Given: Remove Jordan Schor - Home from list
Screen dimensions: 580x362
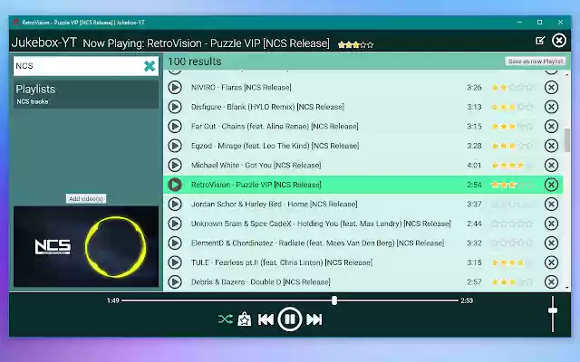Looking at the screenshot, I should (551, 204).
